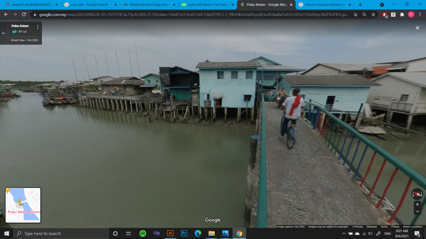Click the KP Lai contributor name
The height and width of the screenshot is (239, 426).
tap(22, 32)
